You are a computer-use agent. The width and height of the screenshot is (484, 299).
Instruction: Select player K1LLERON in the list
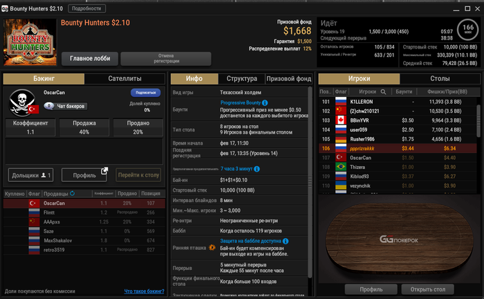click(x=398, y=102)
